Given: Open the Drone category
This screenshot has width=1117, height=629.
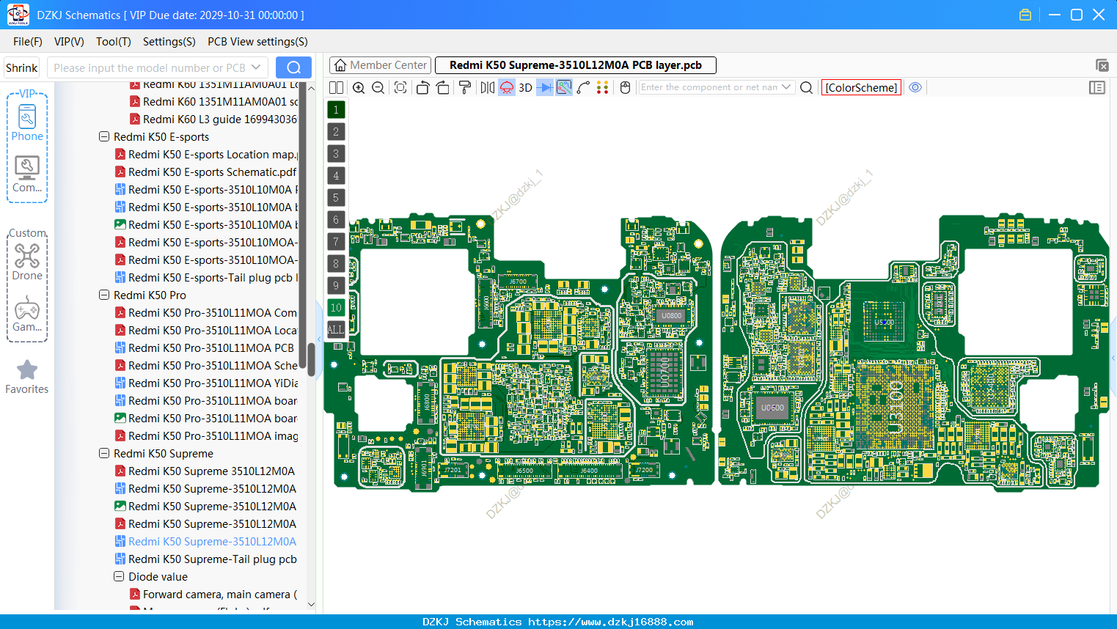Looking at the screenshot, I should tap(27, 262).
